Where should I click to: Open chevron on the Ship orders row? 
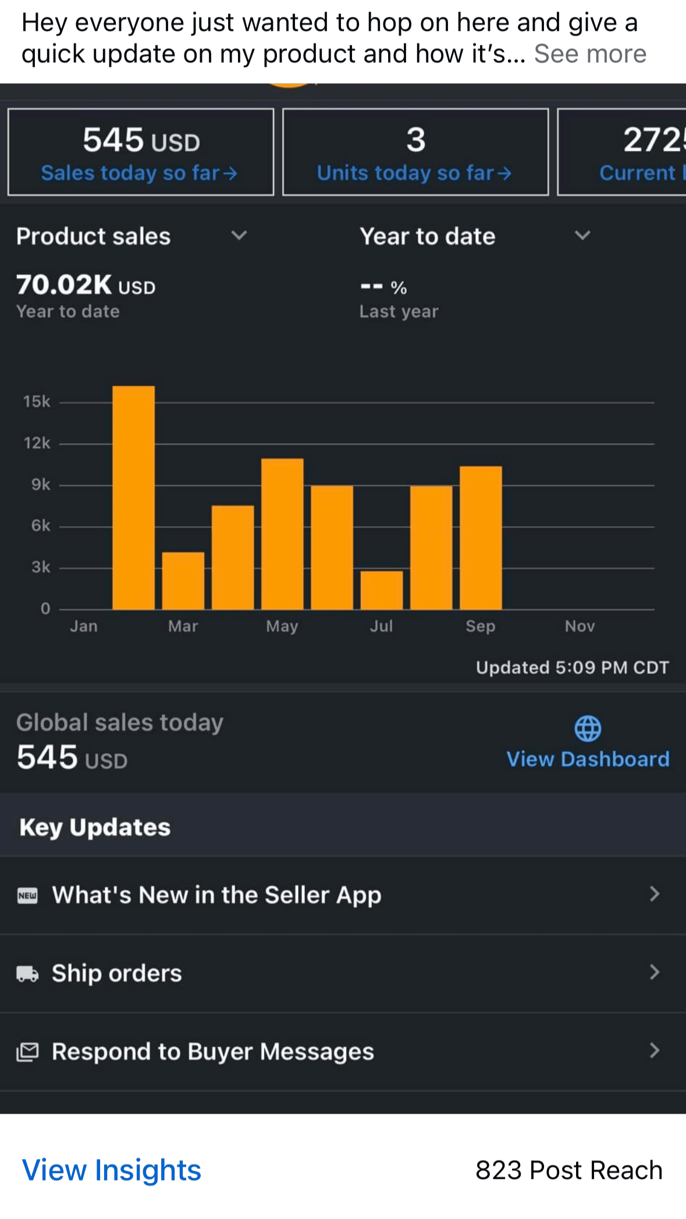tap(655, 972)
